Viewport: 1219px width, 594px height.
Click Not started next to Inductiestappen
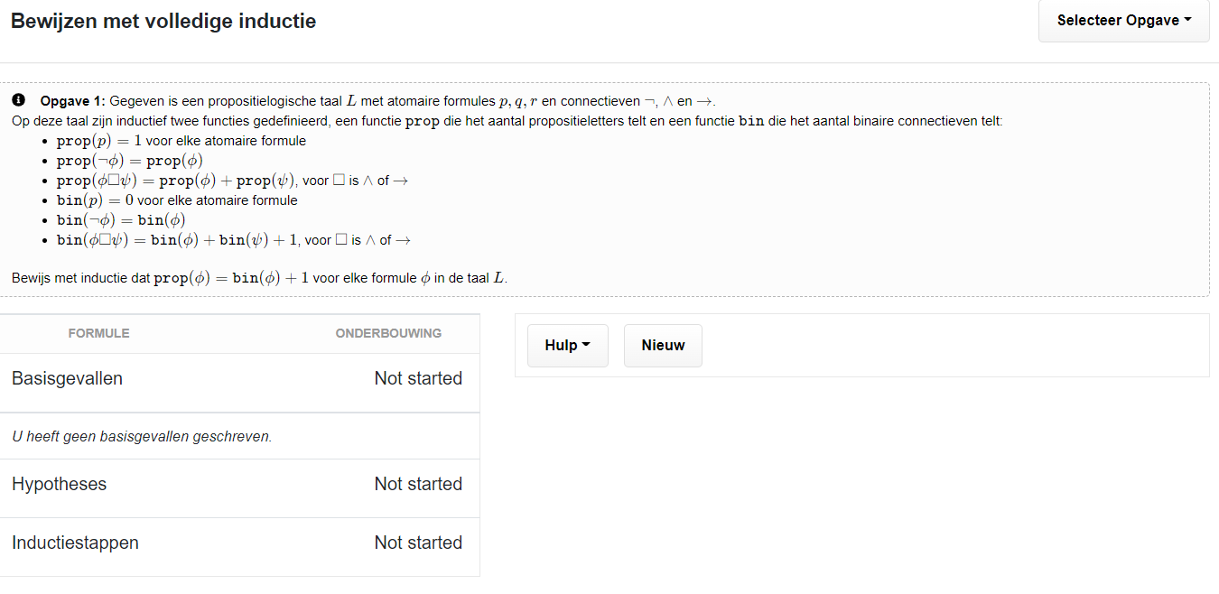418,543
